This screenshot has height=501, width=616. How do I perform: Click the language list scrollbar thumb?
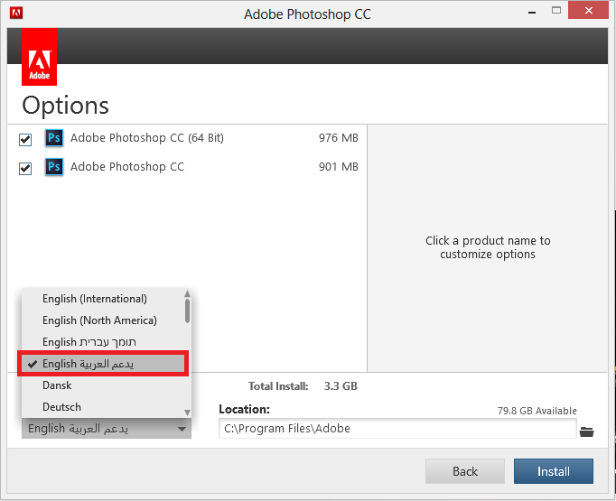click(187, 311)
